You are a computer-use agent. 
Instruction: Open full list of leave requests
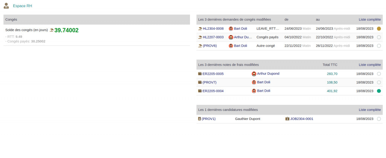click(370, 19)
